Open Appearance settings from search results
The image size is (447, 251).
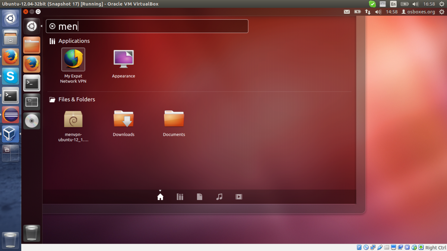(x=123, y=59)
